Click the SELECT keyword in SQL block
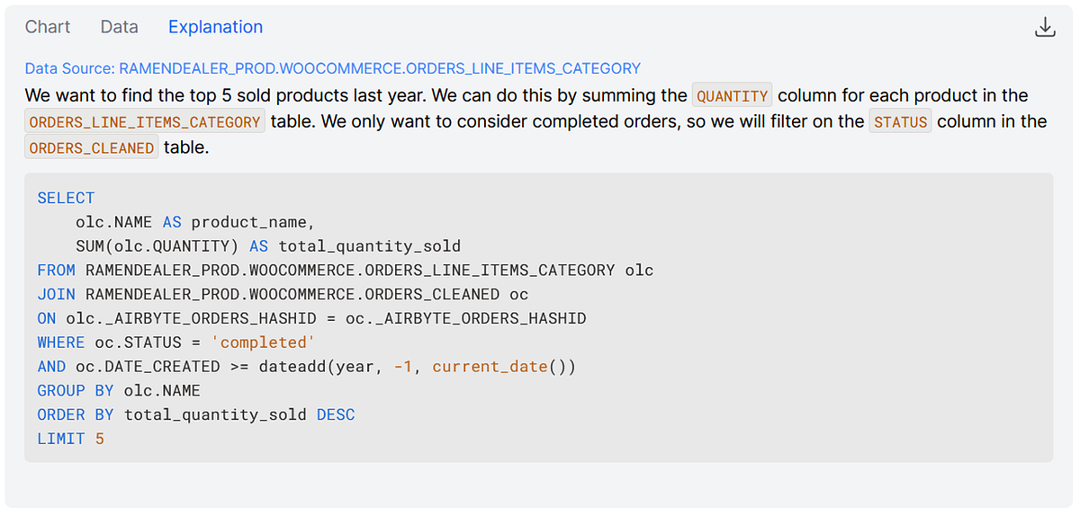Screen dimensions: 1080x516 click(x=66, y=198)
